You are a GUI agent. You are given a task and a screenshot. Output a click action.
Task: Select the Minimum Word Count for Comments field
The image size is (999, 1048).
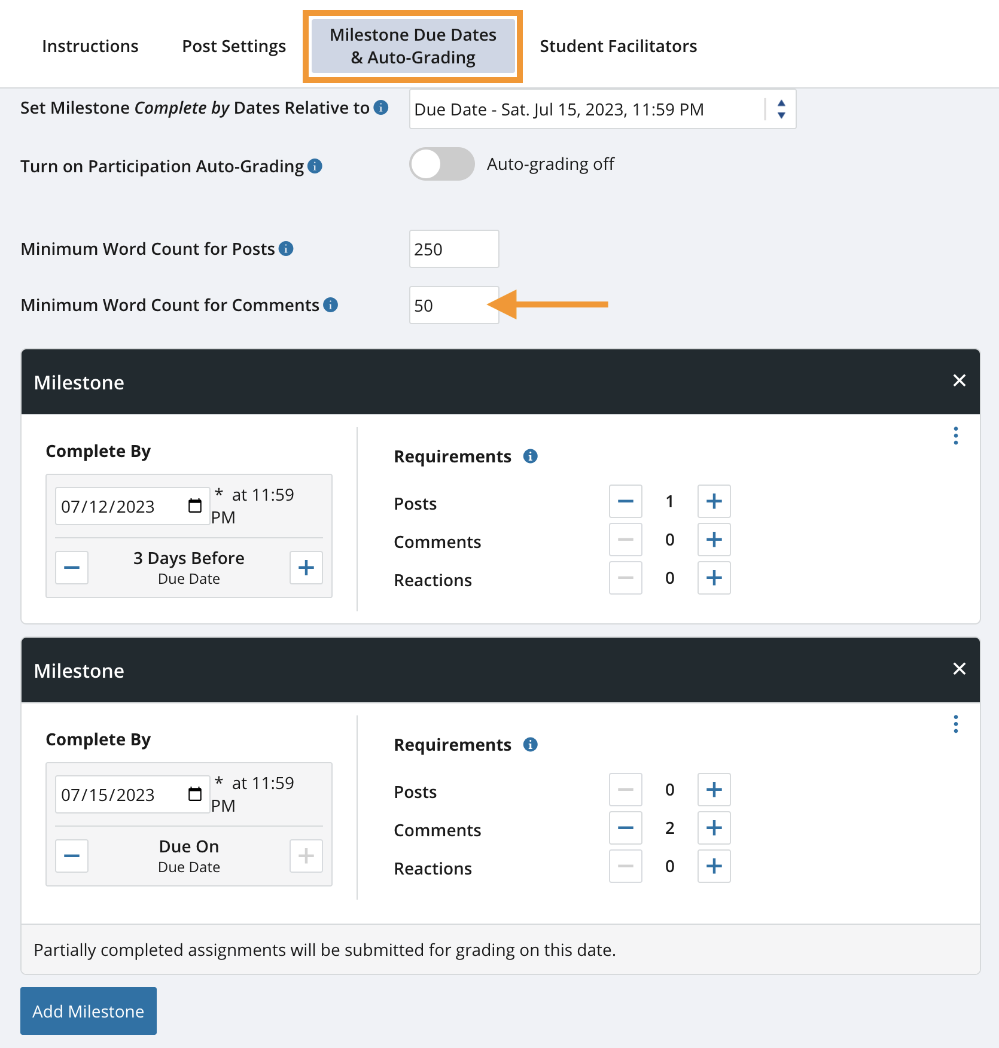coord(453,305)
